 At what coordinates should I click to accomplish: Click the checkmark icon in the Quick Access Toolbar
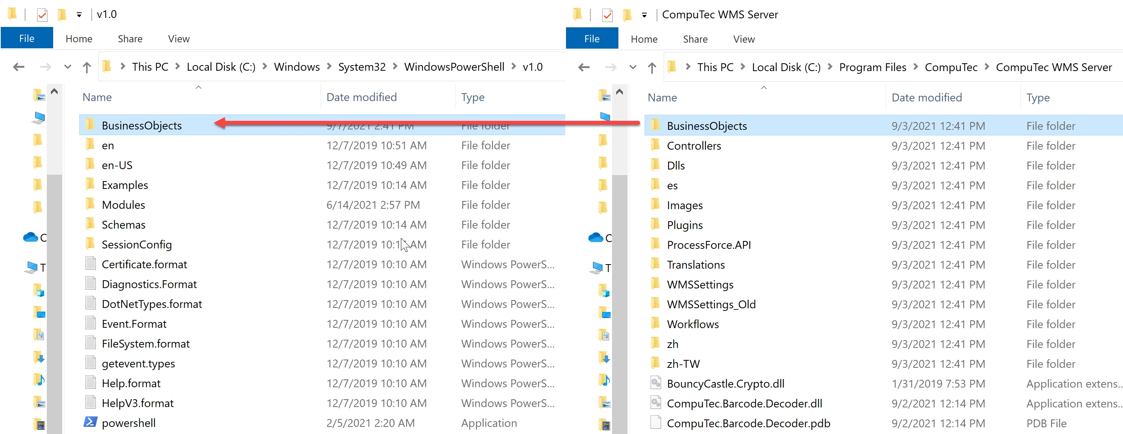(42, 14)
